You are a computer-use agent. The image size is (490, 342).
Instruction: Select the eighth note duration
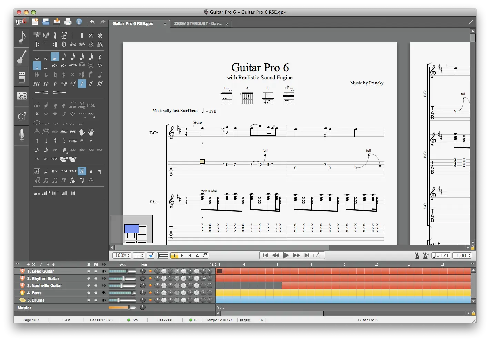pyautogui.click(x=64, y=57)
